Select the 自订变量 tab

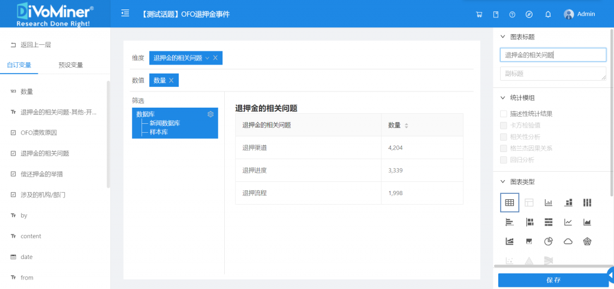19,65
